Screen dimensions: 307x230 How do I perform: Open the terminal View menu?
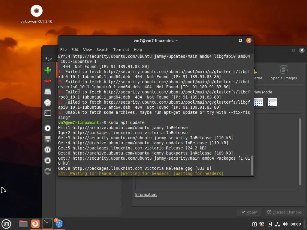click(x=87, y=49)
